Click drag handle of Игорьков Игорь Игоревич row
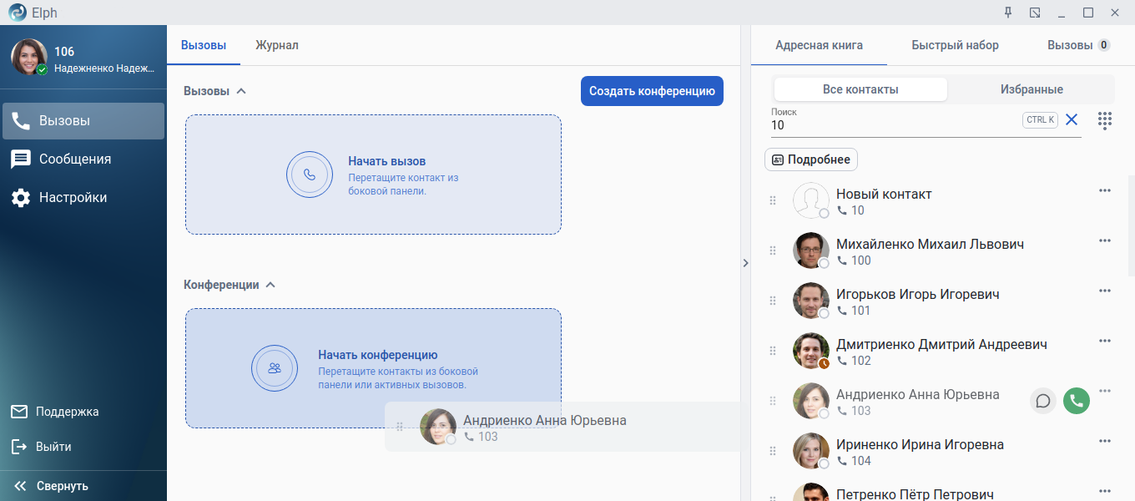Screen dimensions: 1135x501 (x=773, y=301)
